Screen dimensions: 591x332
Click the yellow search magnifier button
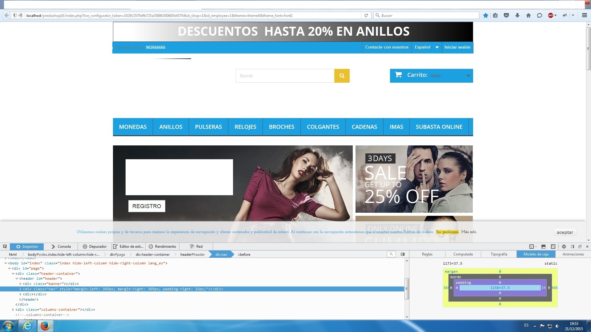[342, 76]
